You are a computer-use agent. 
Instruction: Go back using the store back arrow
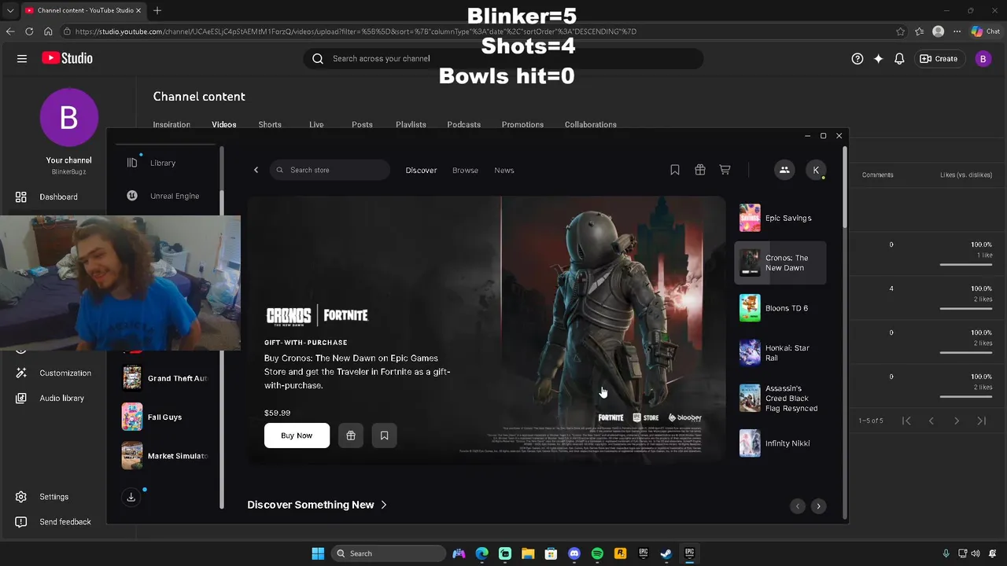click(256, 170)
